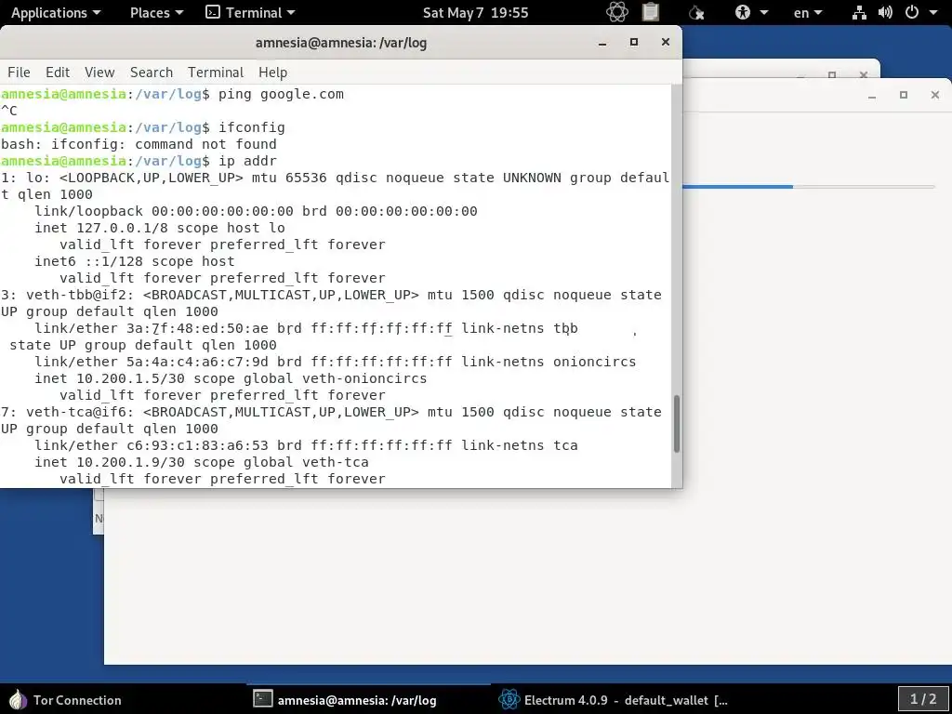Close the amnesia terminal window
The width and height of the screenshot is (952, 714).
(666, 42)
